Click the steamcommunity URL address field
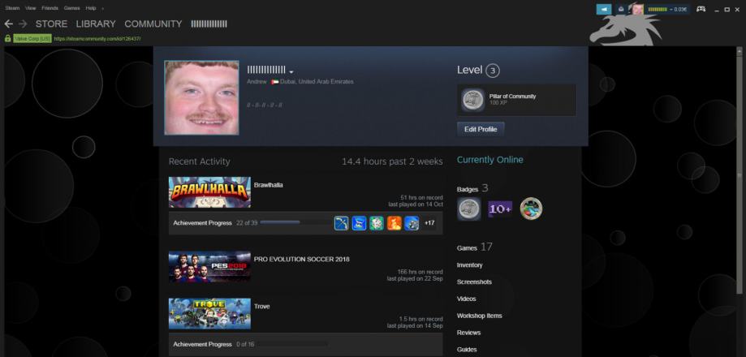 (97, 38)
